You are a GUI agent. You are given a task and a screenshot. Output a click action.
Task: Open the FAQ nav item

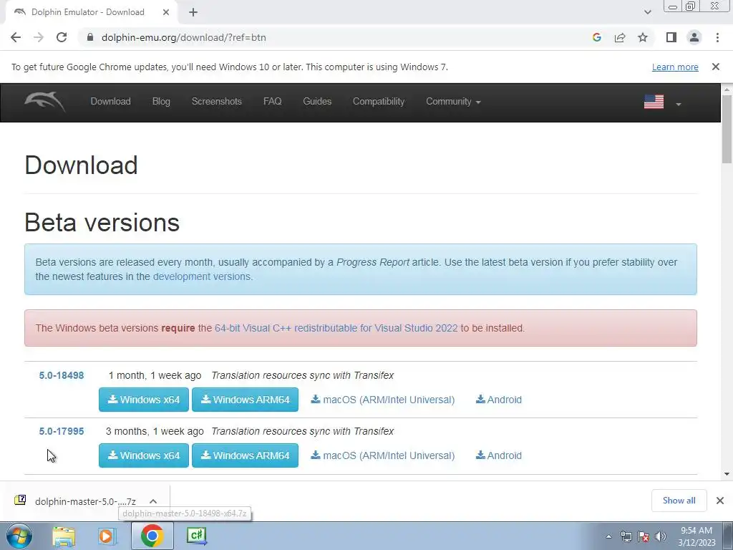tap(272, 102)
